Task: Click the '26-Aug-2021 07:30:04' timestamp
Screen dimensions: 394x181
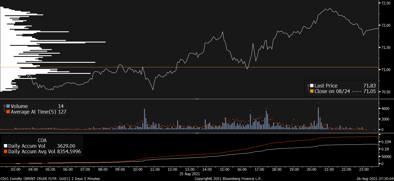Action: coord(376,179)
